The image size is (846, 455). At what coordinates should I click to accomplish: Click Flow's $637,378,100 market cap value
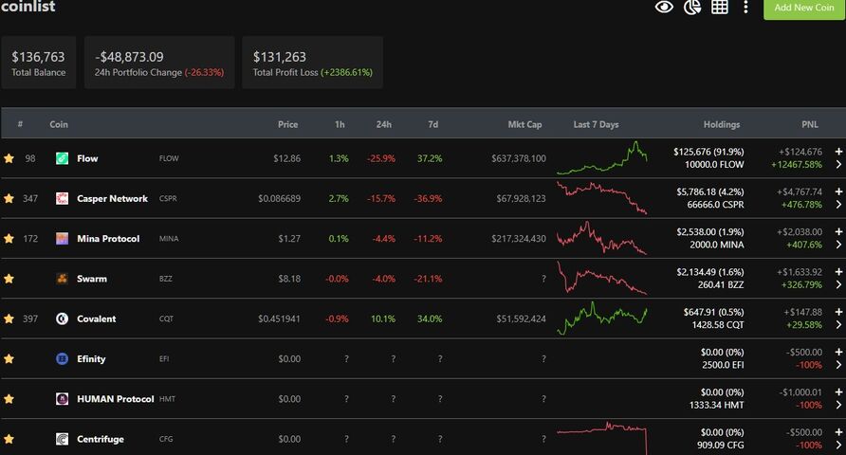519,158
